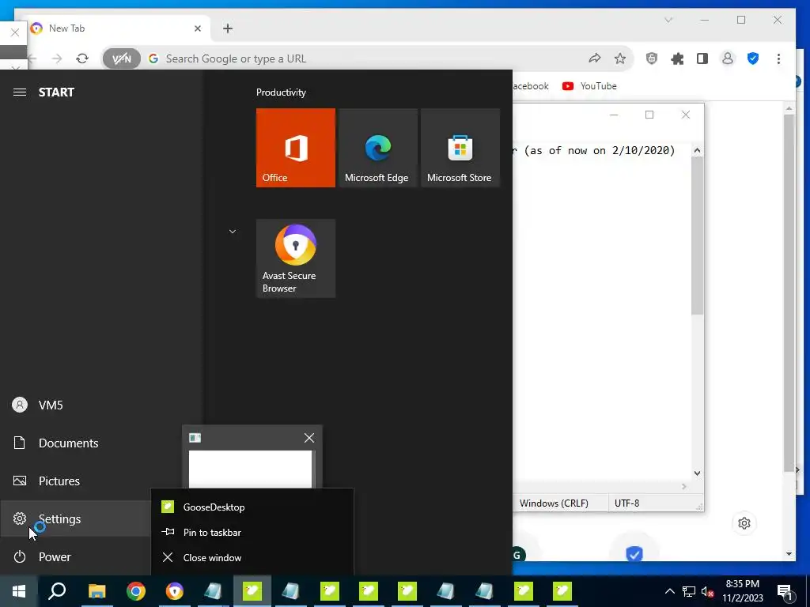Click the browser forward arrow

point(57,58)
